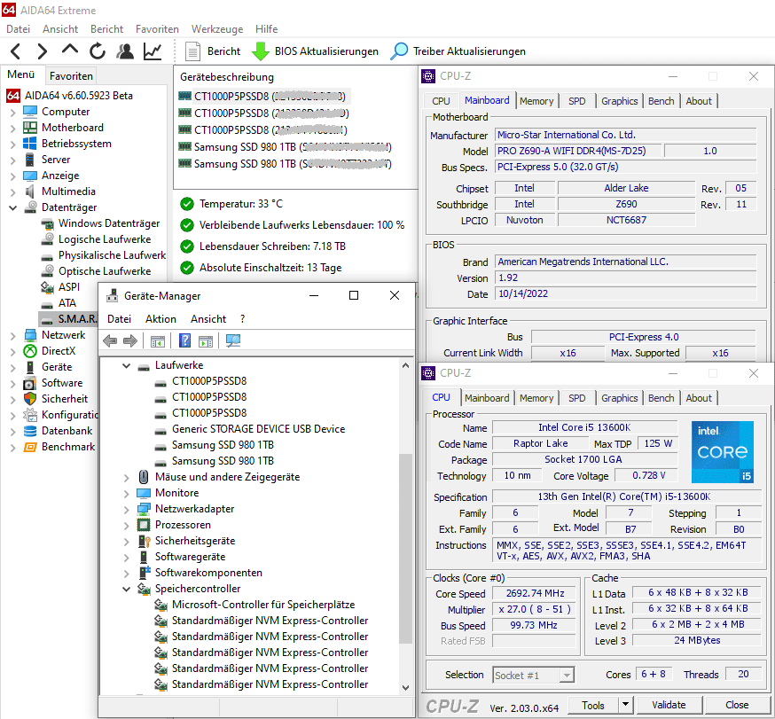Viewport: 775px width, 719px height.
Task: Expand Netzwerkadapter in Geräte-Manager
Action: 127,510
